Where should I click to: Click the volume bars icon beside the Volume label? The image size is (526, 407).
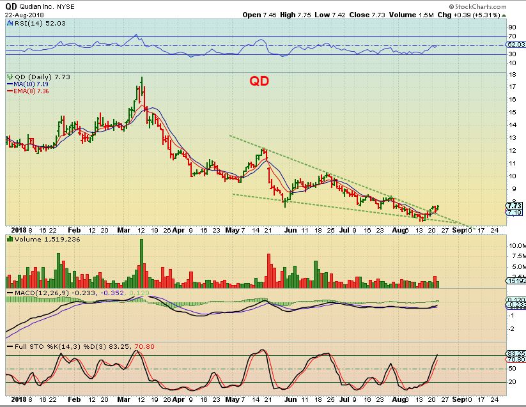(x=10, y=239)
